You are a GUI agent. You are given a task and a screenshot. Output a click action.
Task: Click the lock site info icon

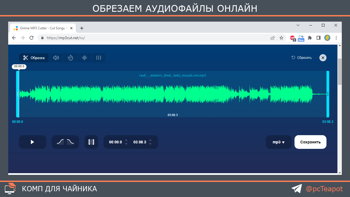pyautogui.click(x=42, y=38)
